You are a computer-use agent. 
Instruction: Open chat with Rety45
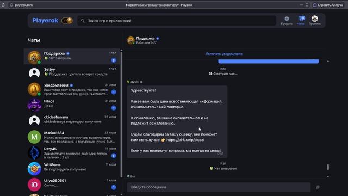point(72,152)
